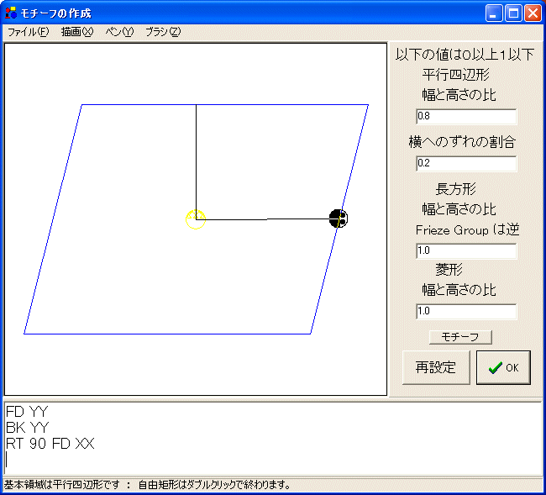Image resolution: width=546 pixels, height=495 pixels.
Task: Open the ペン(Y) menu
Action: [x=119, y=32]
